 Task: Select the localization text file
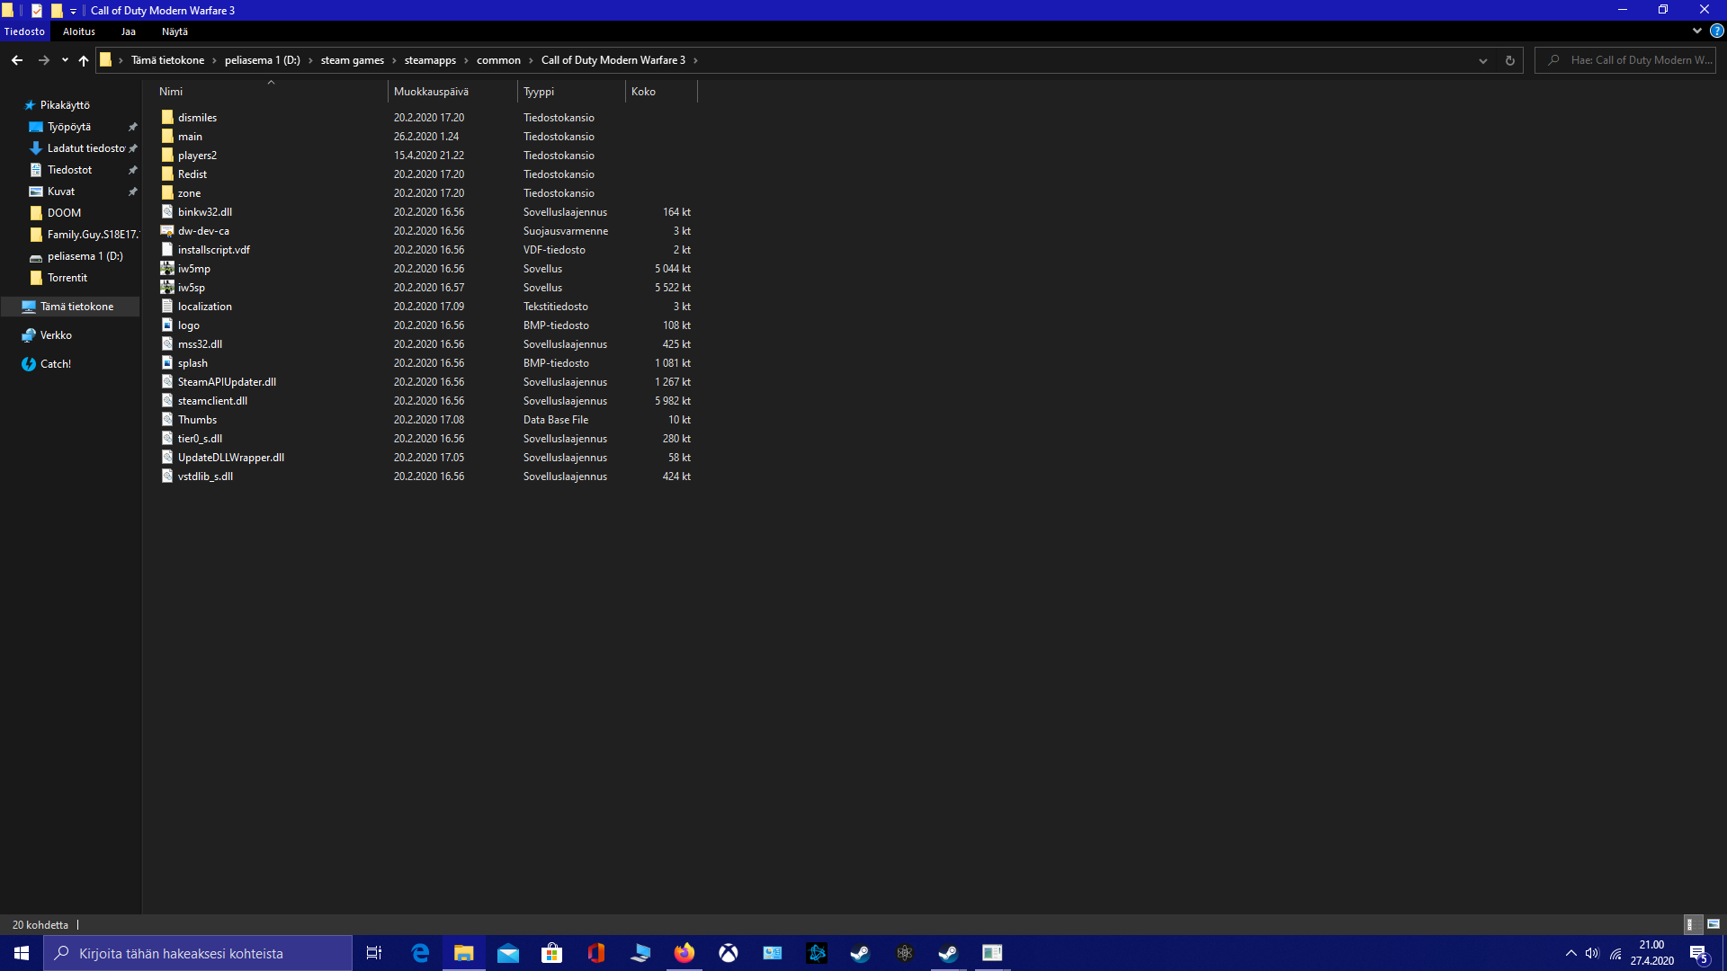204,307
